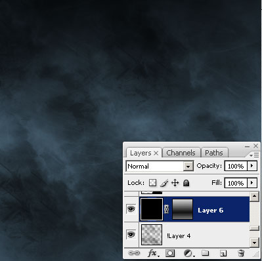Select the !Layer 4 name
This screenshot has width=262, height=261.
tap(179, 236)
